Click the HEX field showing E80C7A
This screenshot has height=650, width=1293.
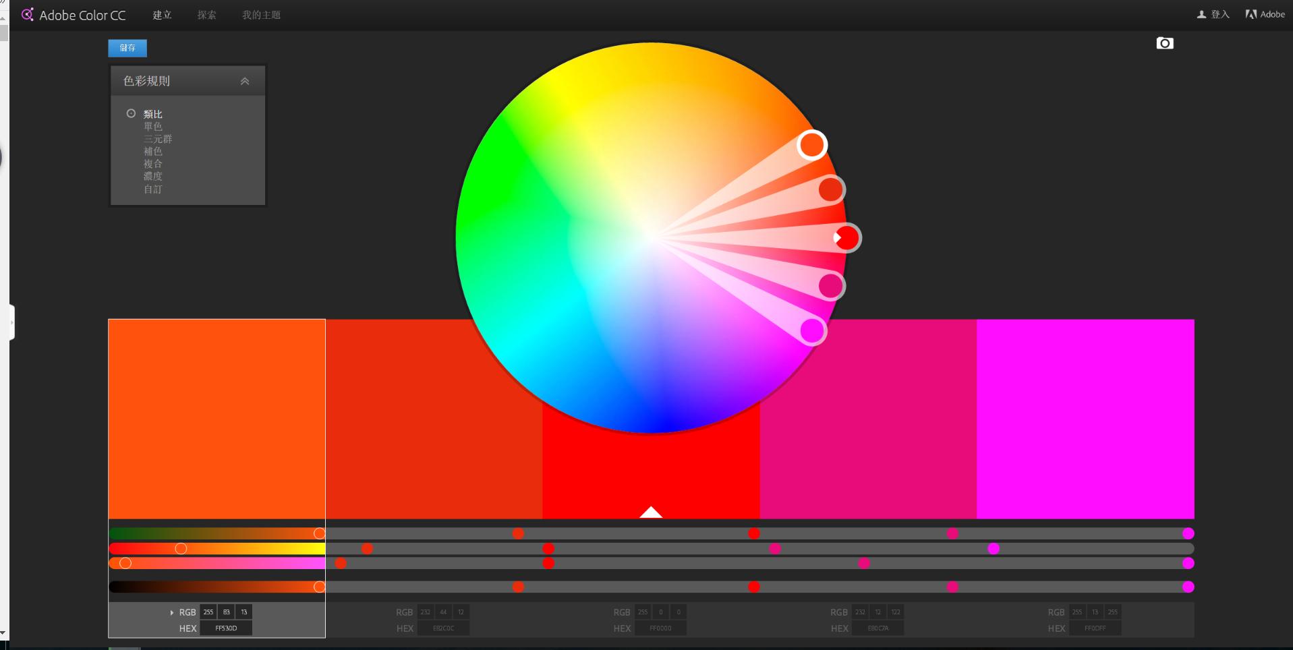tap(878, 628)
